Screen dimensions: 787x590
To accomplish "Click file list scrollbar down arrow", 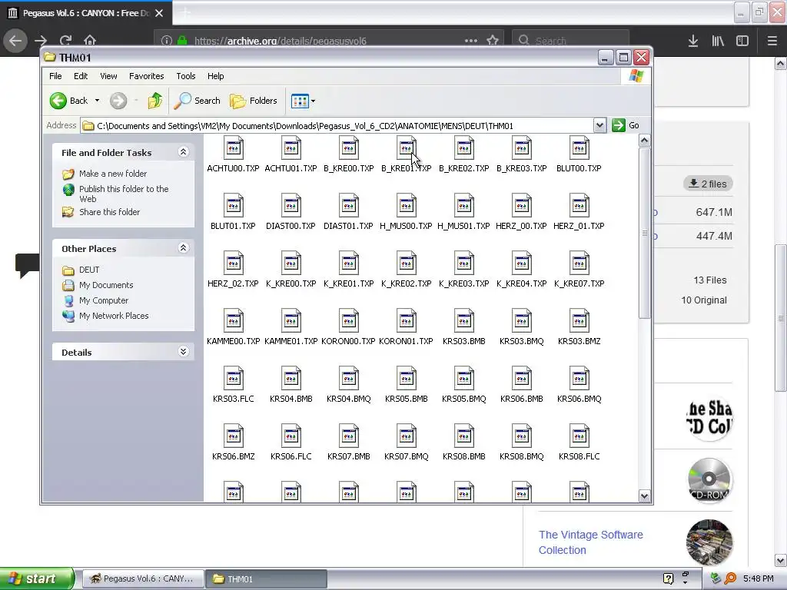I will coord(645,496).
